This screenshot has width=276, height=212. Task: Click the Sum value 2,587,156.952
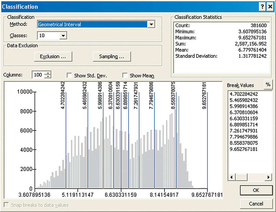click(251, 44)
